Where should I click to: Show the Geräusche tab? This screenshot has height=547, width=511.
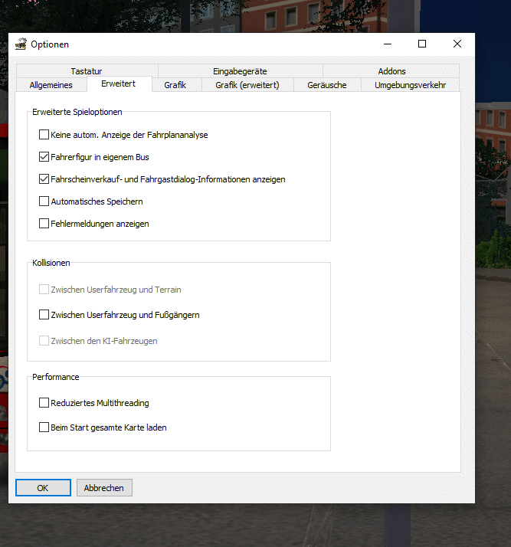326,85
